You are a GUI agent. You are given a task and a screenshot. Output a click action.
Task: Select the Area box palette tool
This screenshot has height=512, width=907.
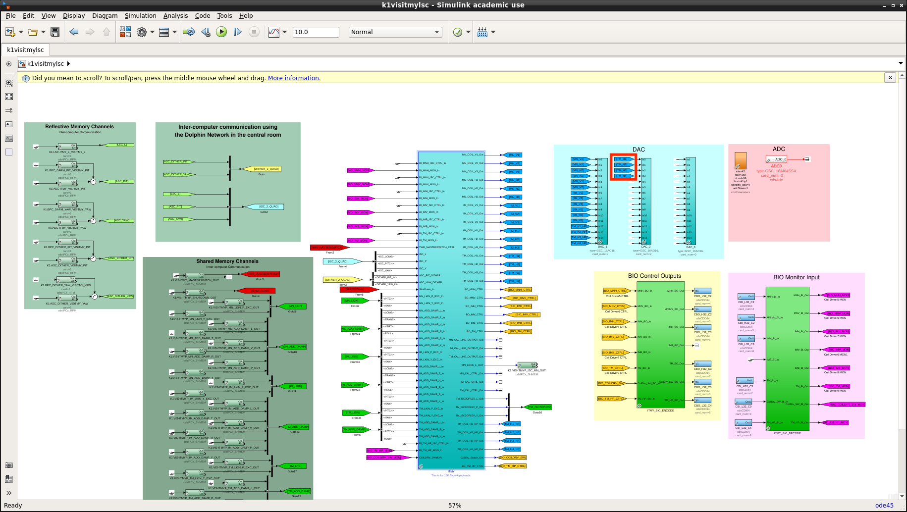point(9,152)
